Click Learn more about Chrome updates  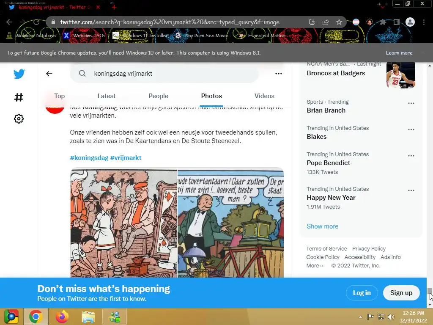[399, 53]
